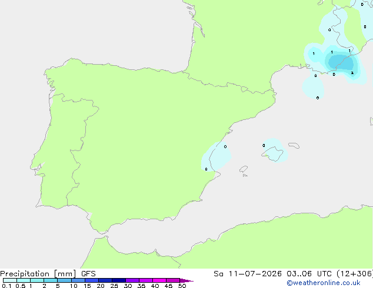This screenshot has height=288, width=373.
Task: Click the Menorca island outline
Action: (294, 145)
